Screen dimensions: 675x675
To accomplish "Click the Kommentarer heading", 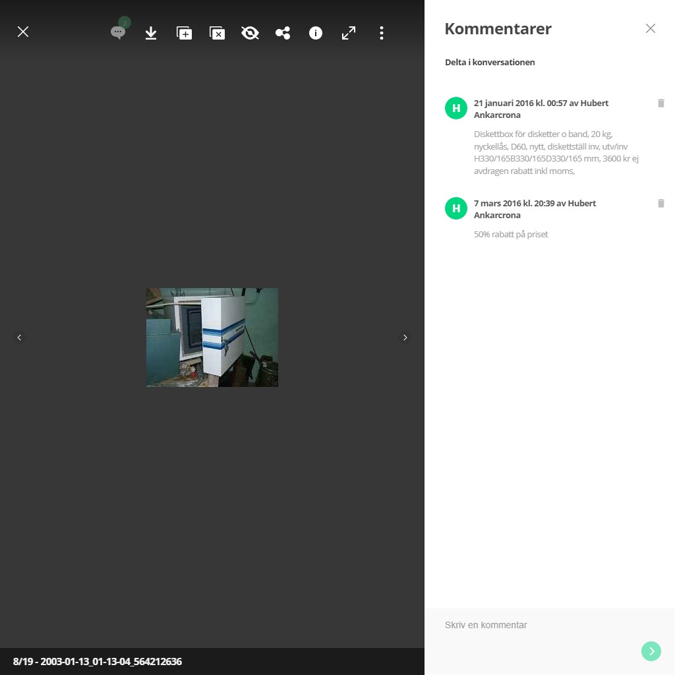I will [x=498, y=29].
